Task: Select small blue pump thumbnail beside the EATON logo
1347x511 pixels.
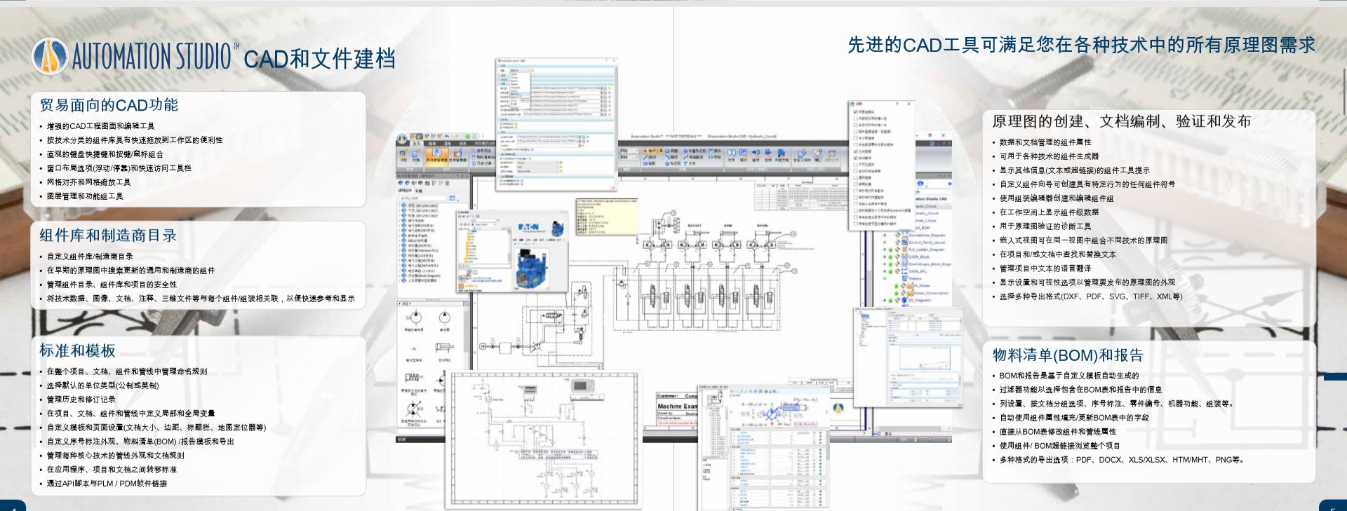Action: point(558,227)
